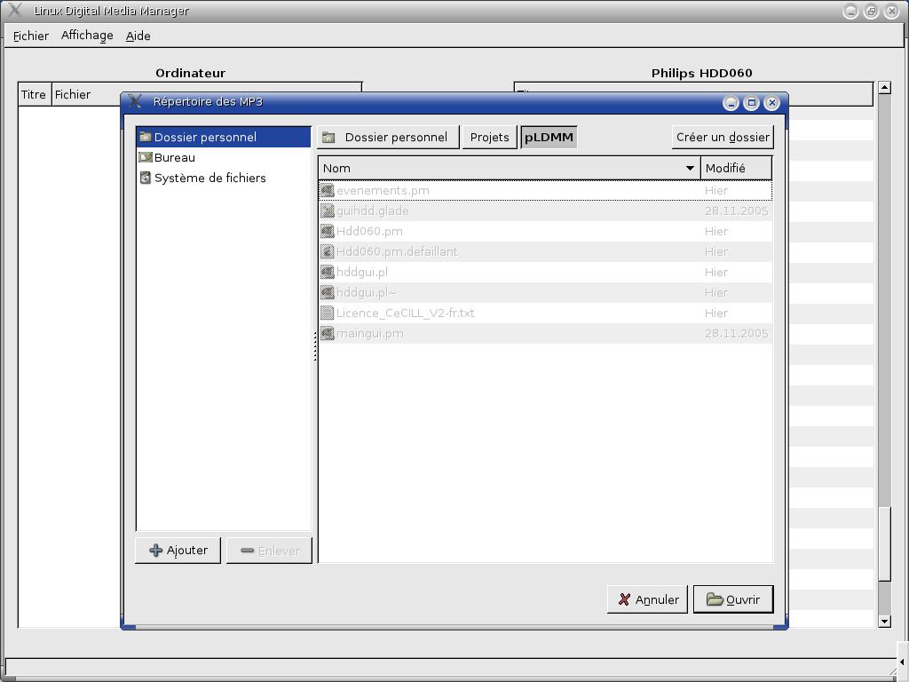Click the Dossier personnel folder icon in sidebar
Image resolution: width=909 pixels, height=682 pixels.
pyautogui.click(x=146, y=137)
